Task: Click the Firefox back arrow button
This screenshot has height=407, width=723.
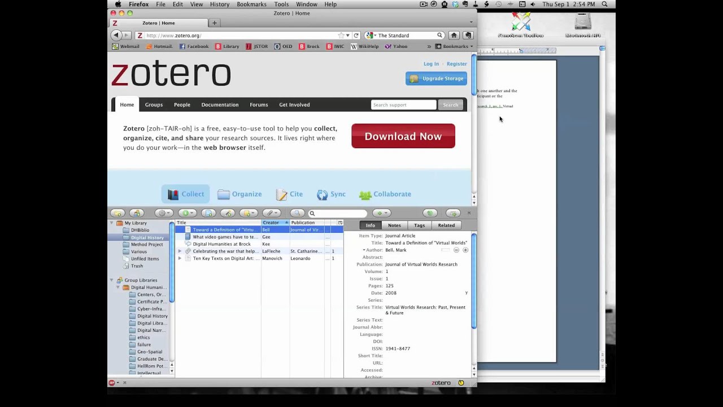Action: pos(116,35)
